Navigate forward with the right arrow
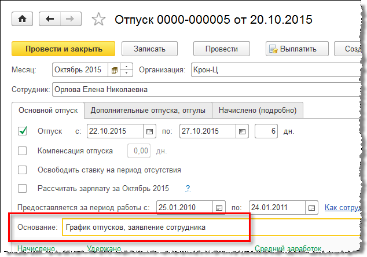 71,19
